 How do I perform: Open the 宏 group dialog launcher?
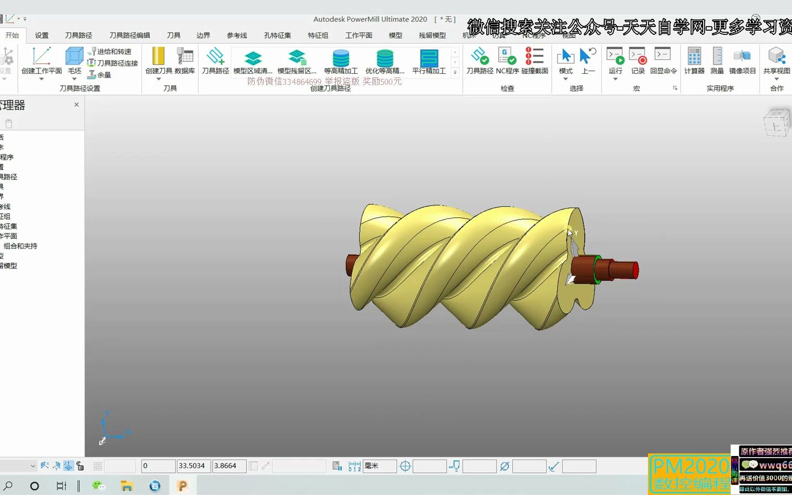point(675,88)
